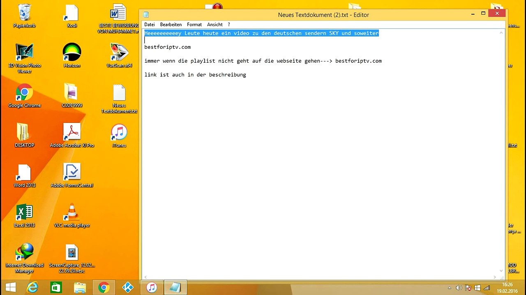
Task: Open the Action Center flag icon
Action: (x=468, y=288)
